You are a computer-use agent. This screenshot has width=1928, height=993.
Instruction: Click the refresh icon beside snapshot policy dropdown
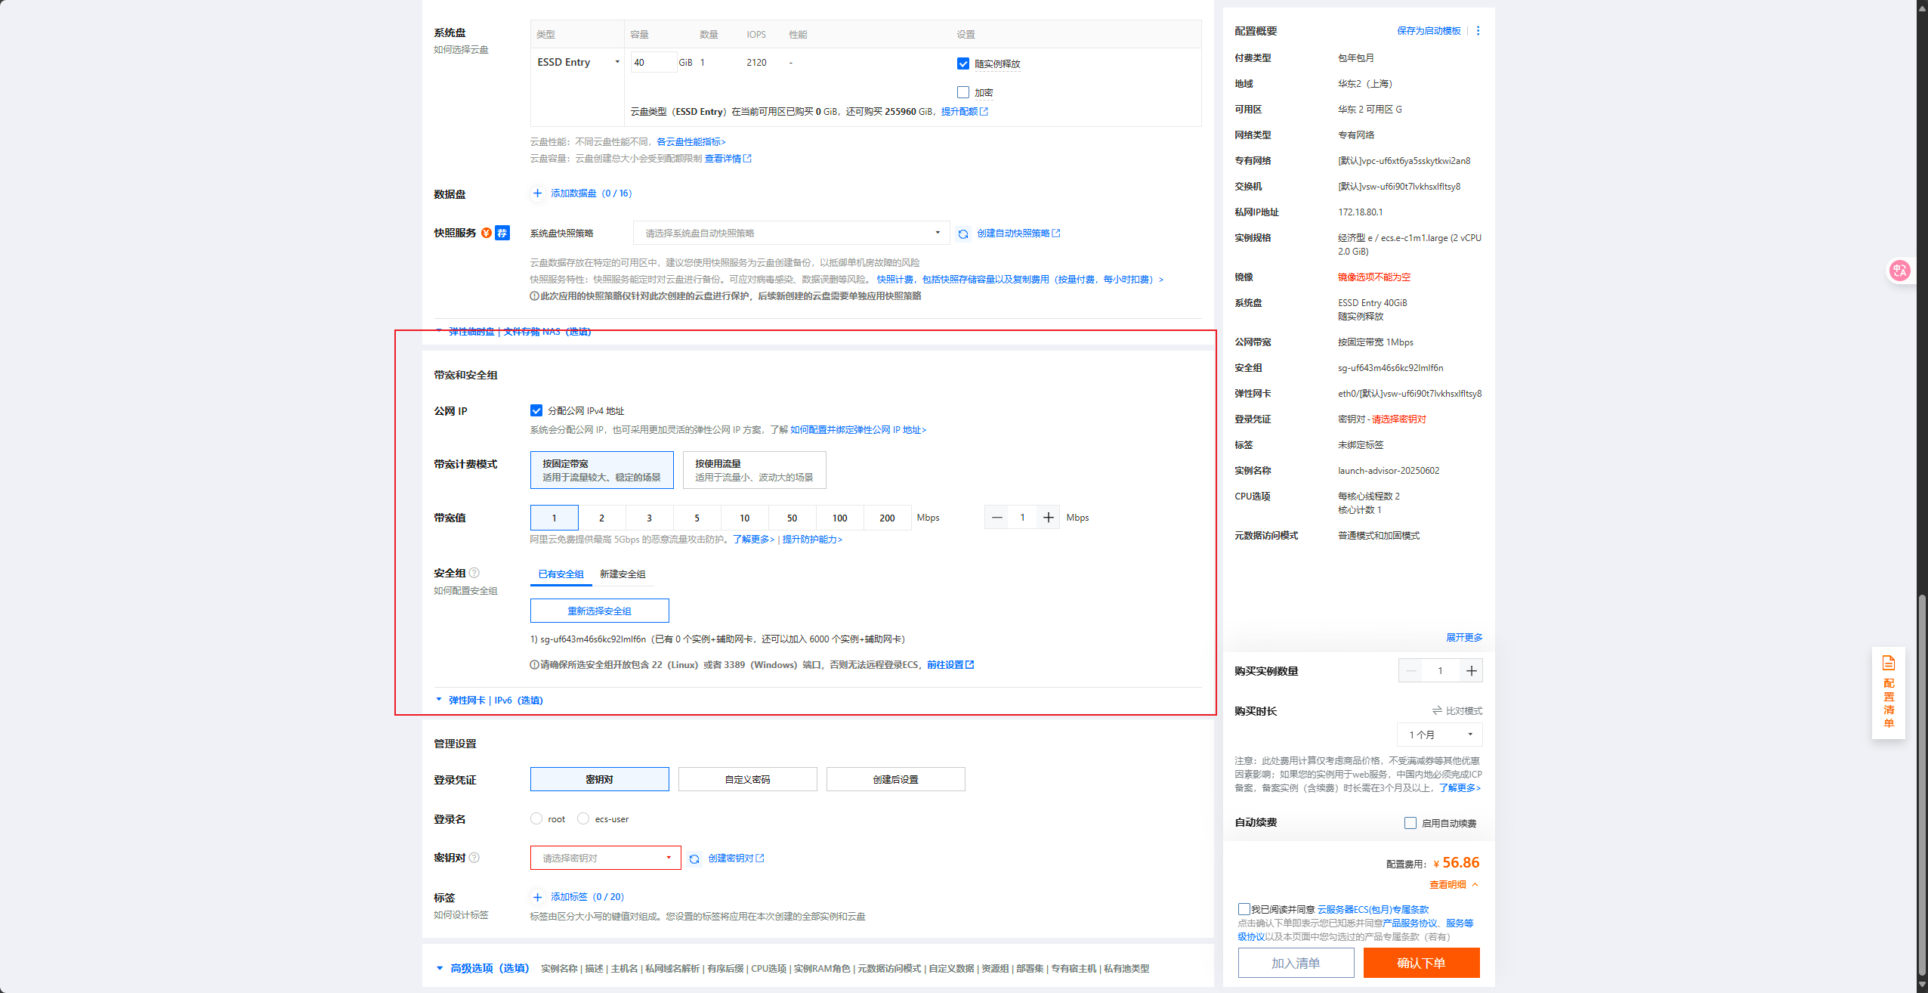[963, 234]
